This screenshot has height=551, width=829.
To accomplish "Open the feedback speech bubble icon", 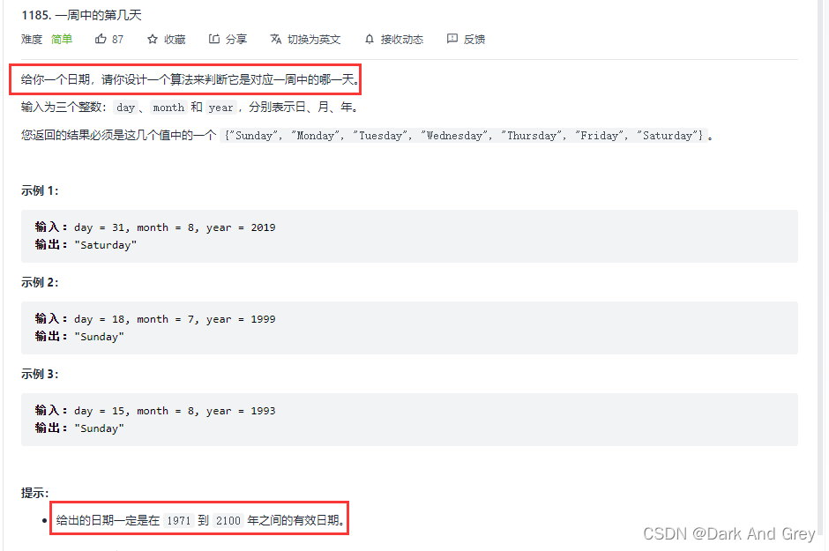I will coord(451,39).
